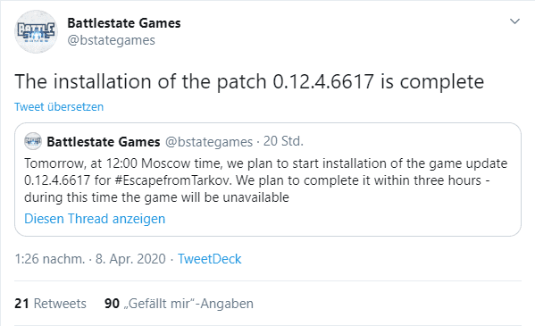This screenshot has width=535, height=326.
Task: Open the Battlestate Games display name
Action: point(124,23)
